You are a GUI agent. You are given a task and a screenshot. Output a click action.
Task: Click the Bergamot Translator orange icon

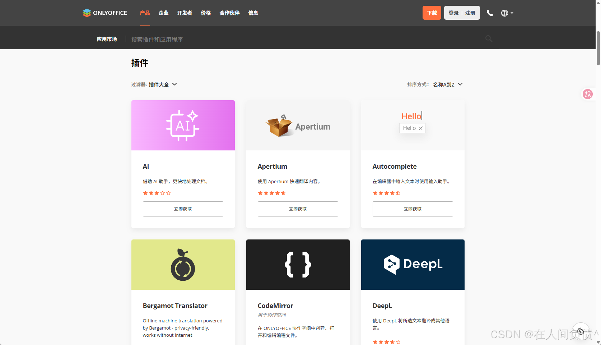[x=183, y=265]
